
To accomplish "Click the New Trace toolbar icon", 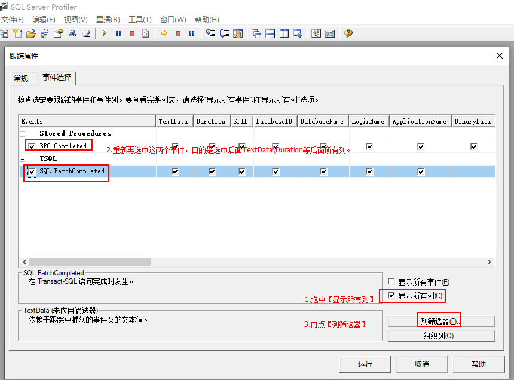I will point(4,33).
